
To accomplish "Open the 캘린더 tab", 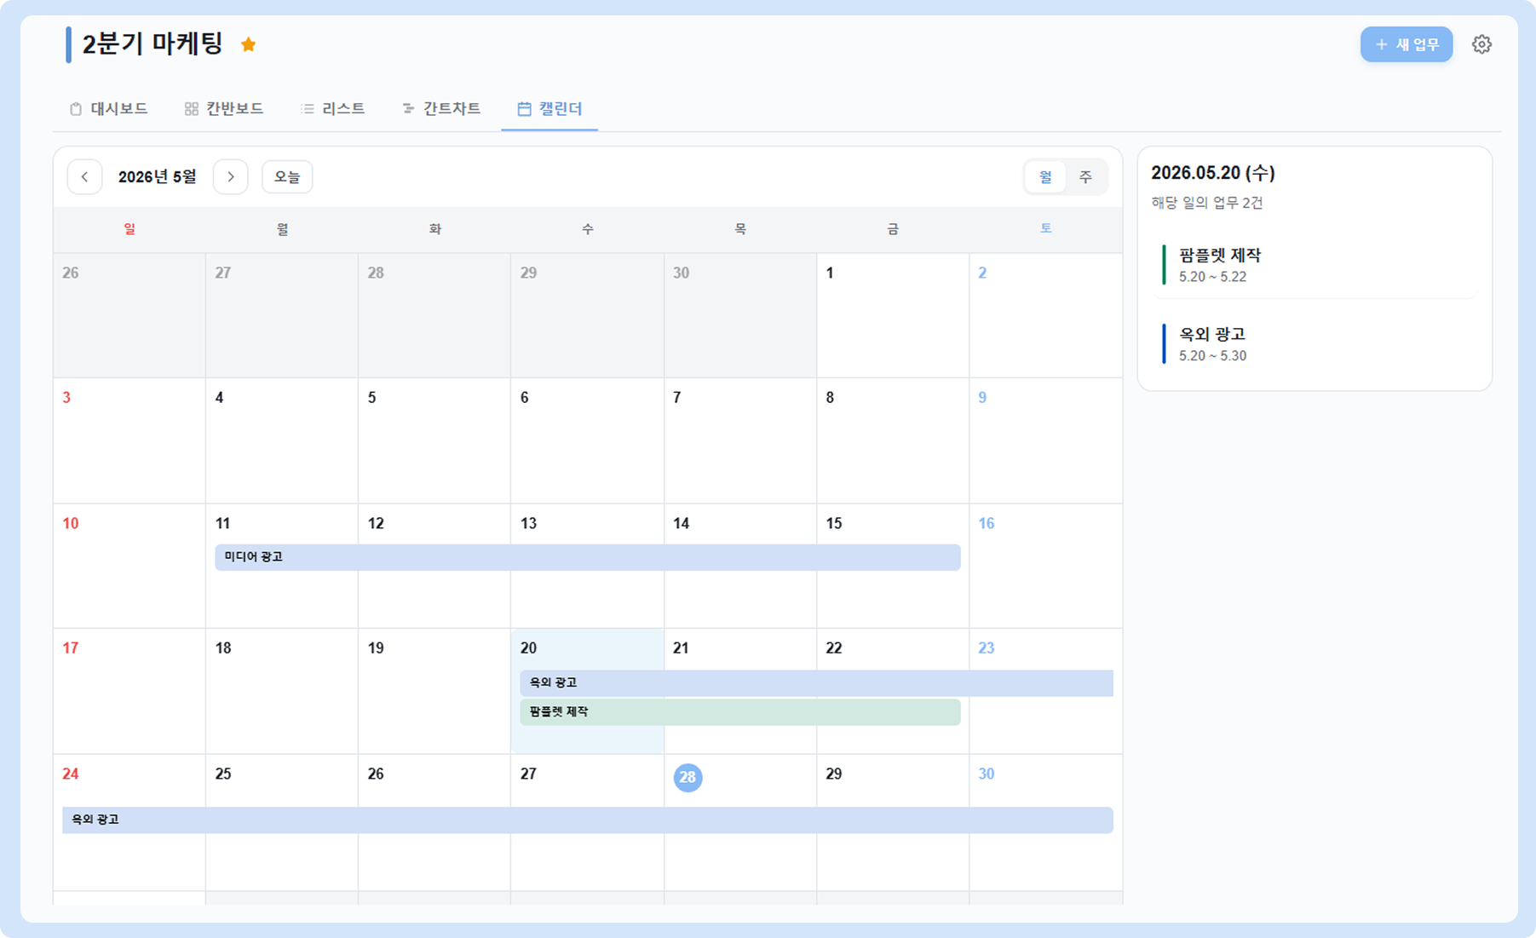I will (x=549, y=109).
